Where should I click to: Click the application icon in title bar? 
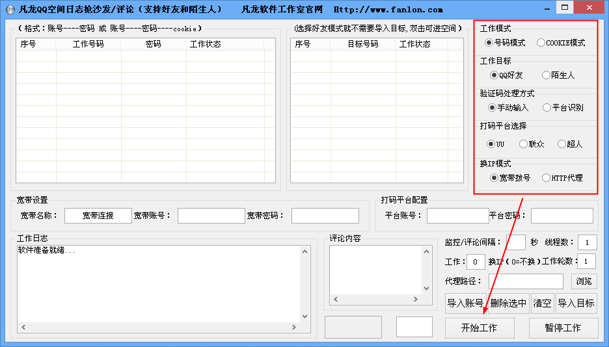(10, 9)
